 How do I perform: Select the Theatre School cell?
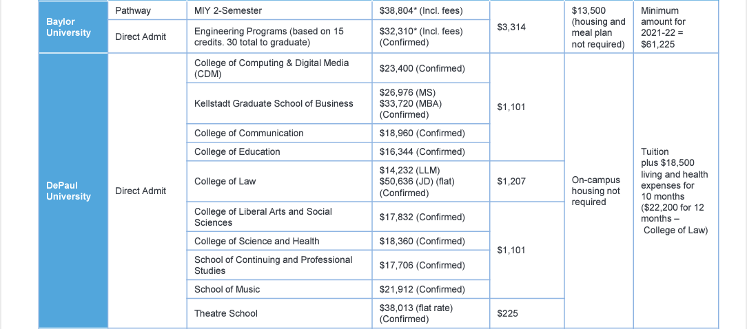pos(279,313)
